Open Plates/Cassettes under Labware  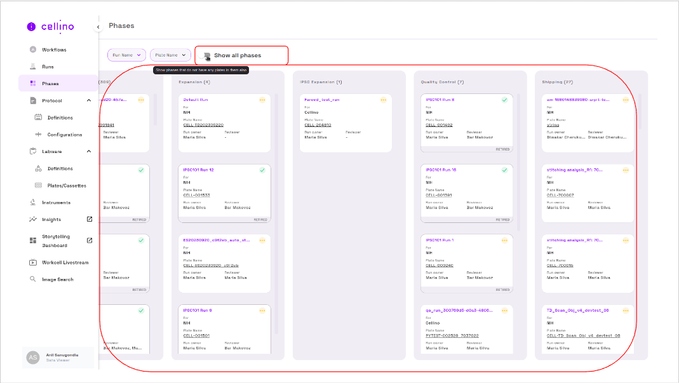click(x=67, y=185)
